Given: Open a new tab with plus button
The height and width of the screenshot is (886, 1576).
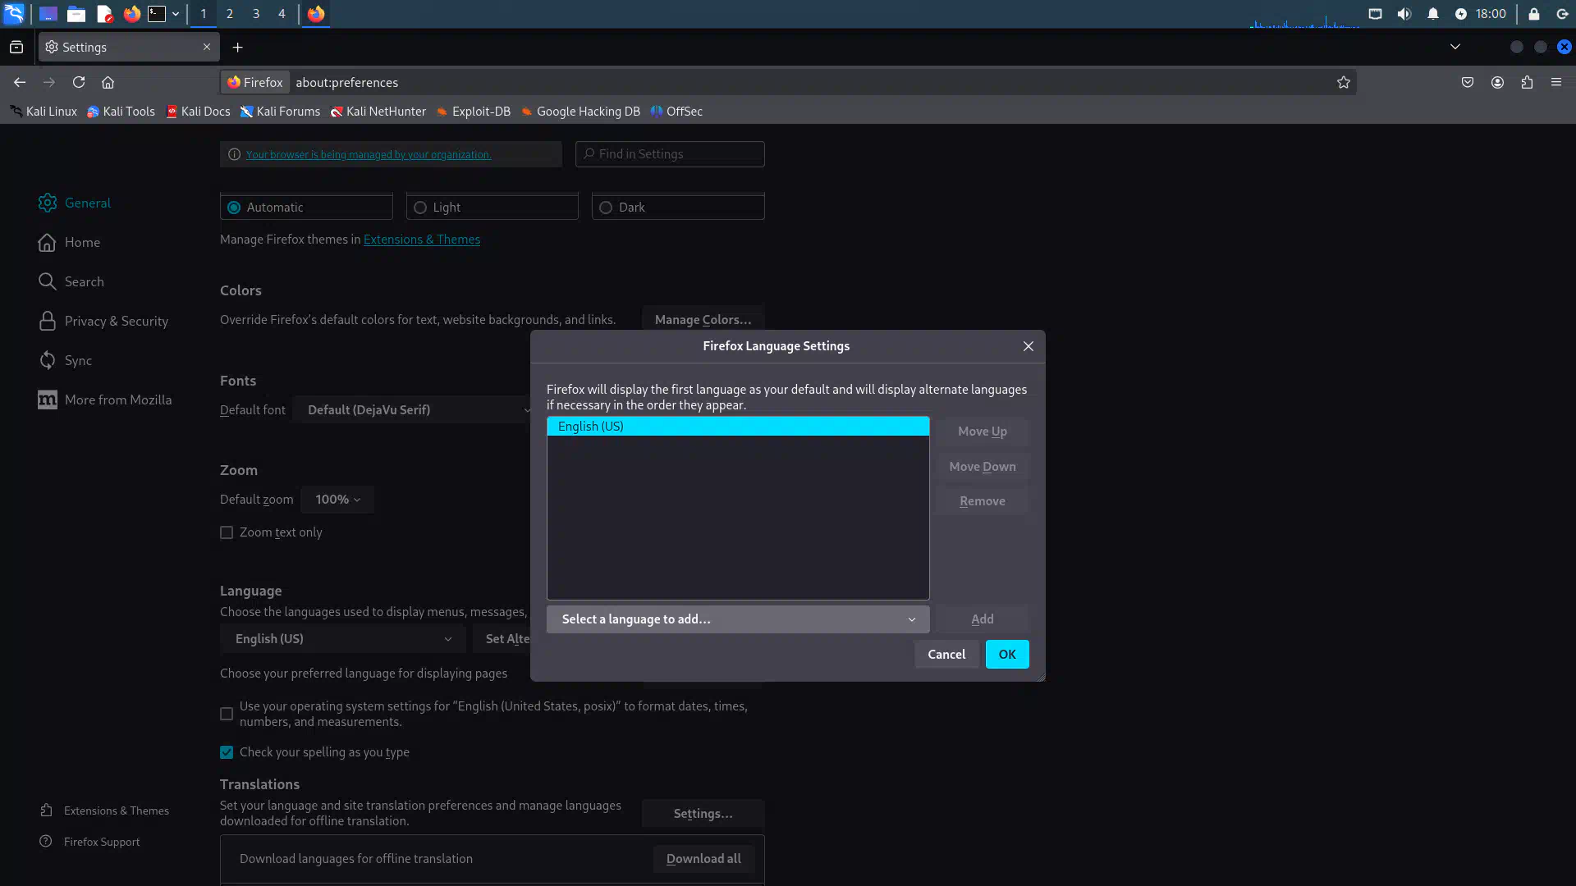Looking at the screenshot, I should pos(237,48).
